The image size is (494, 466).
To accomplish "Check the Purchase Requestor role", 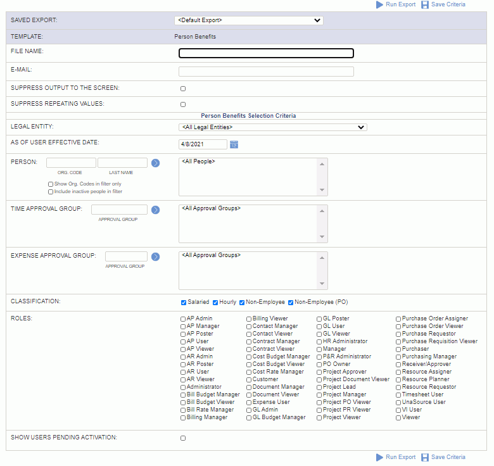I will [x=398, y=334].
